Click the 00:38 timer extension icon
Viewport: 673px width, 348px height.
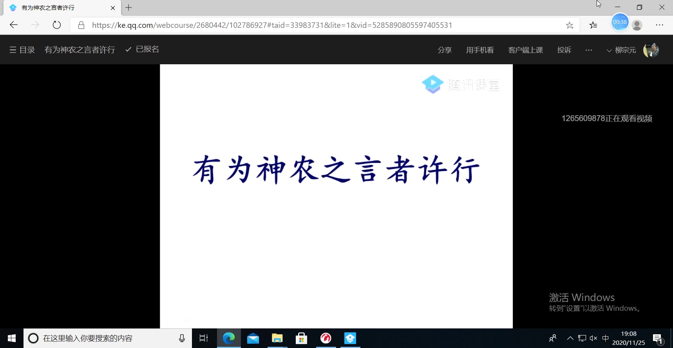(x=620, y=22)
